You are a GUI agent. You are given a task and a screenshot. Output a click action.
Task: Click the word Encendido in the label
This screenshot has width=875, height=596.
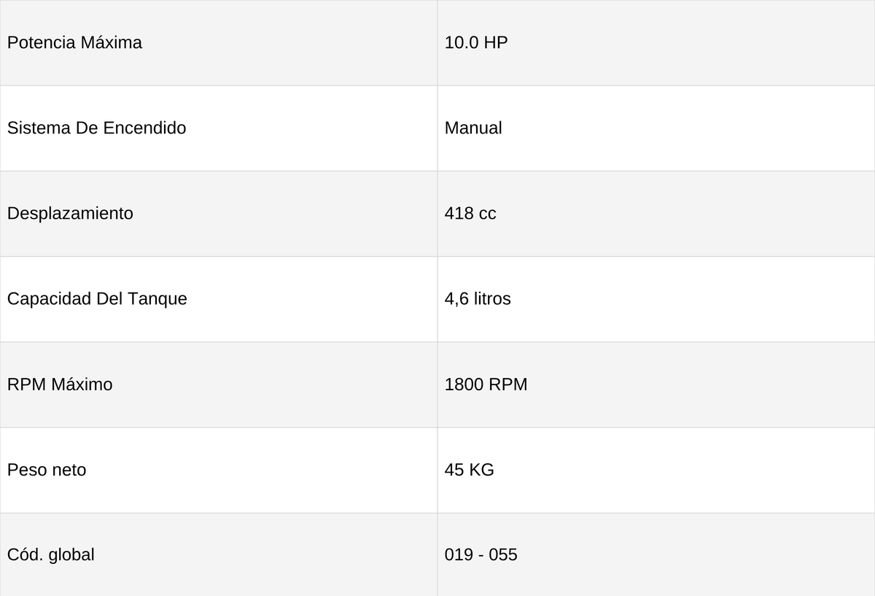click(144, 128)
